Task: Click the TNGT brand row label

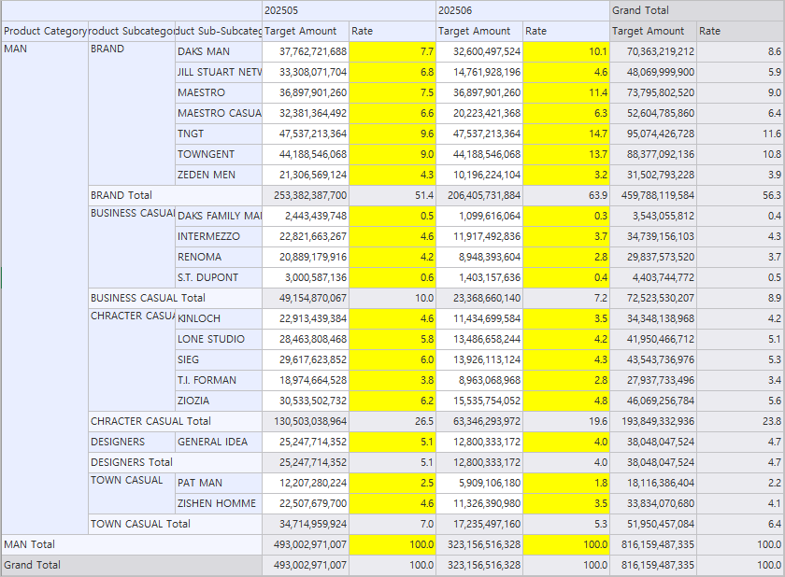Action: [219, 134]
